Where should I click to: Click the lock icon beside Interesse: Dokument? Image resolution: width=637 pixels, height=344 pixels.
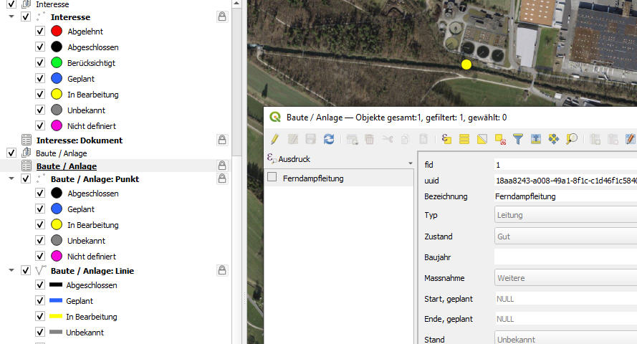click(222, 140)
